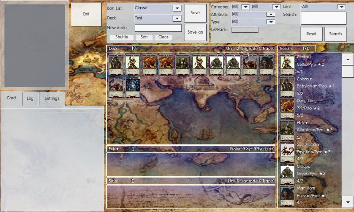Click the first card in the main deck
This screenshot has width=354, height=212.
(116, 64)
